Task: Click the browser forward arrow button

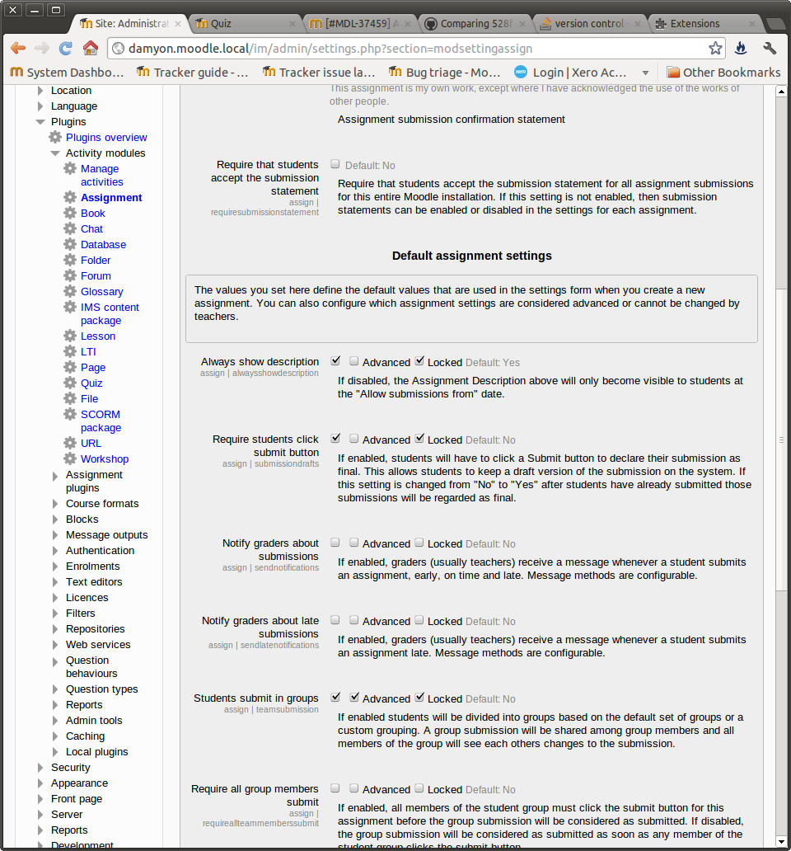Action: 42,49
